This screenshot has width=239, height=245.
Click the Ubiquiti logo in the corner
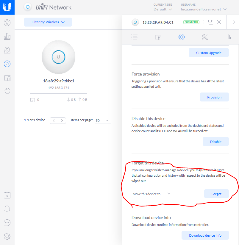(7, 7)
